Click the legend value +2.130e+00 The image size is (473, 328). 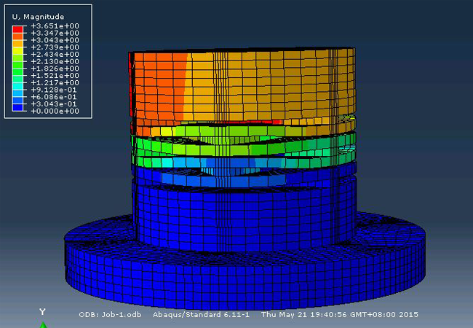(55, 61)
